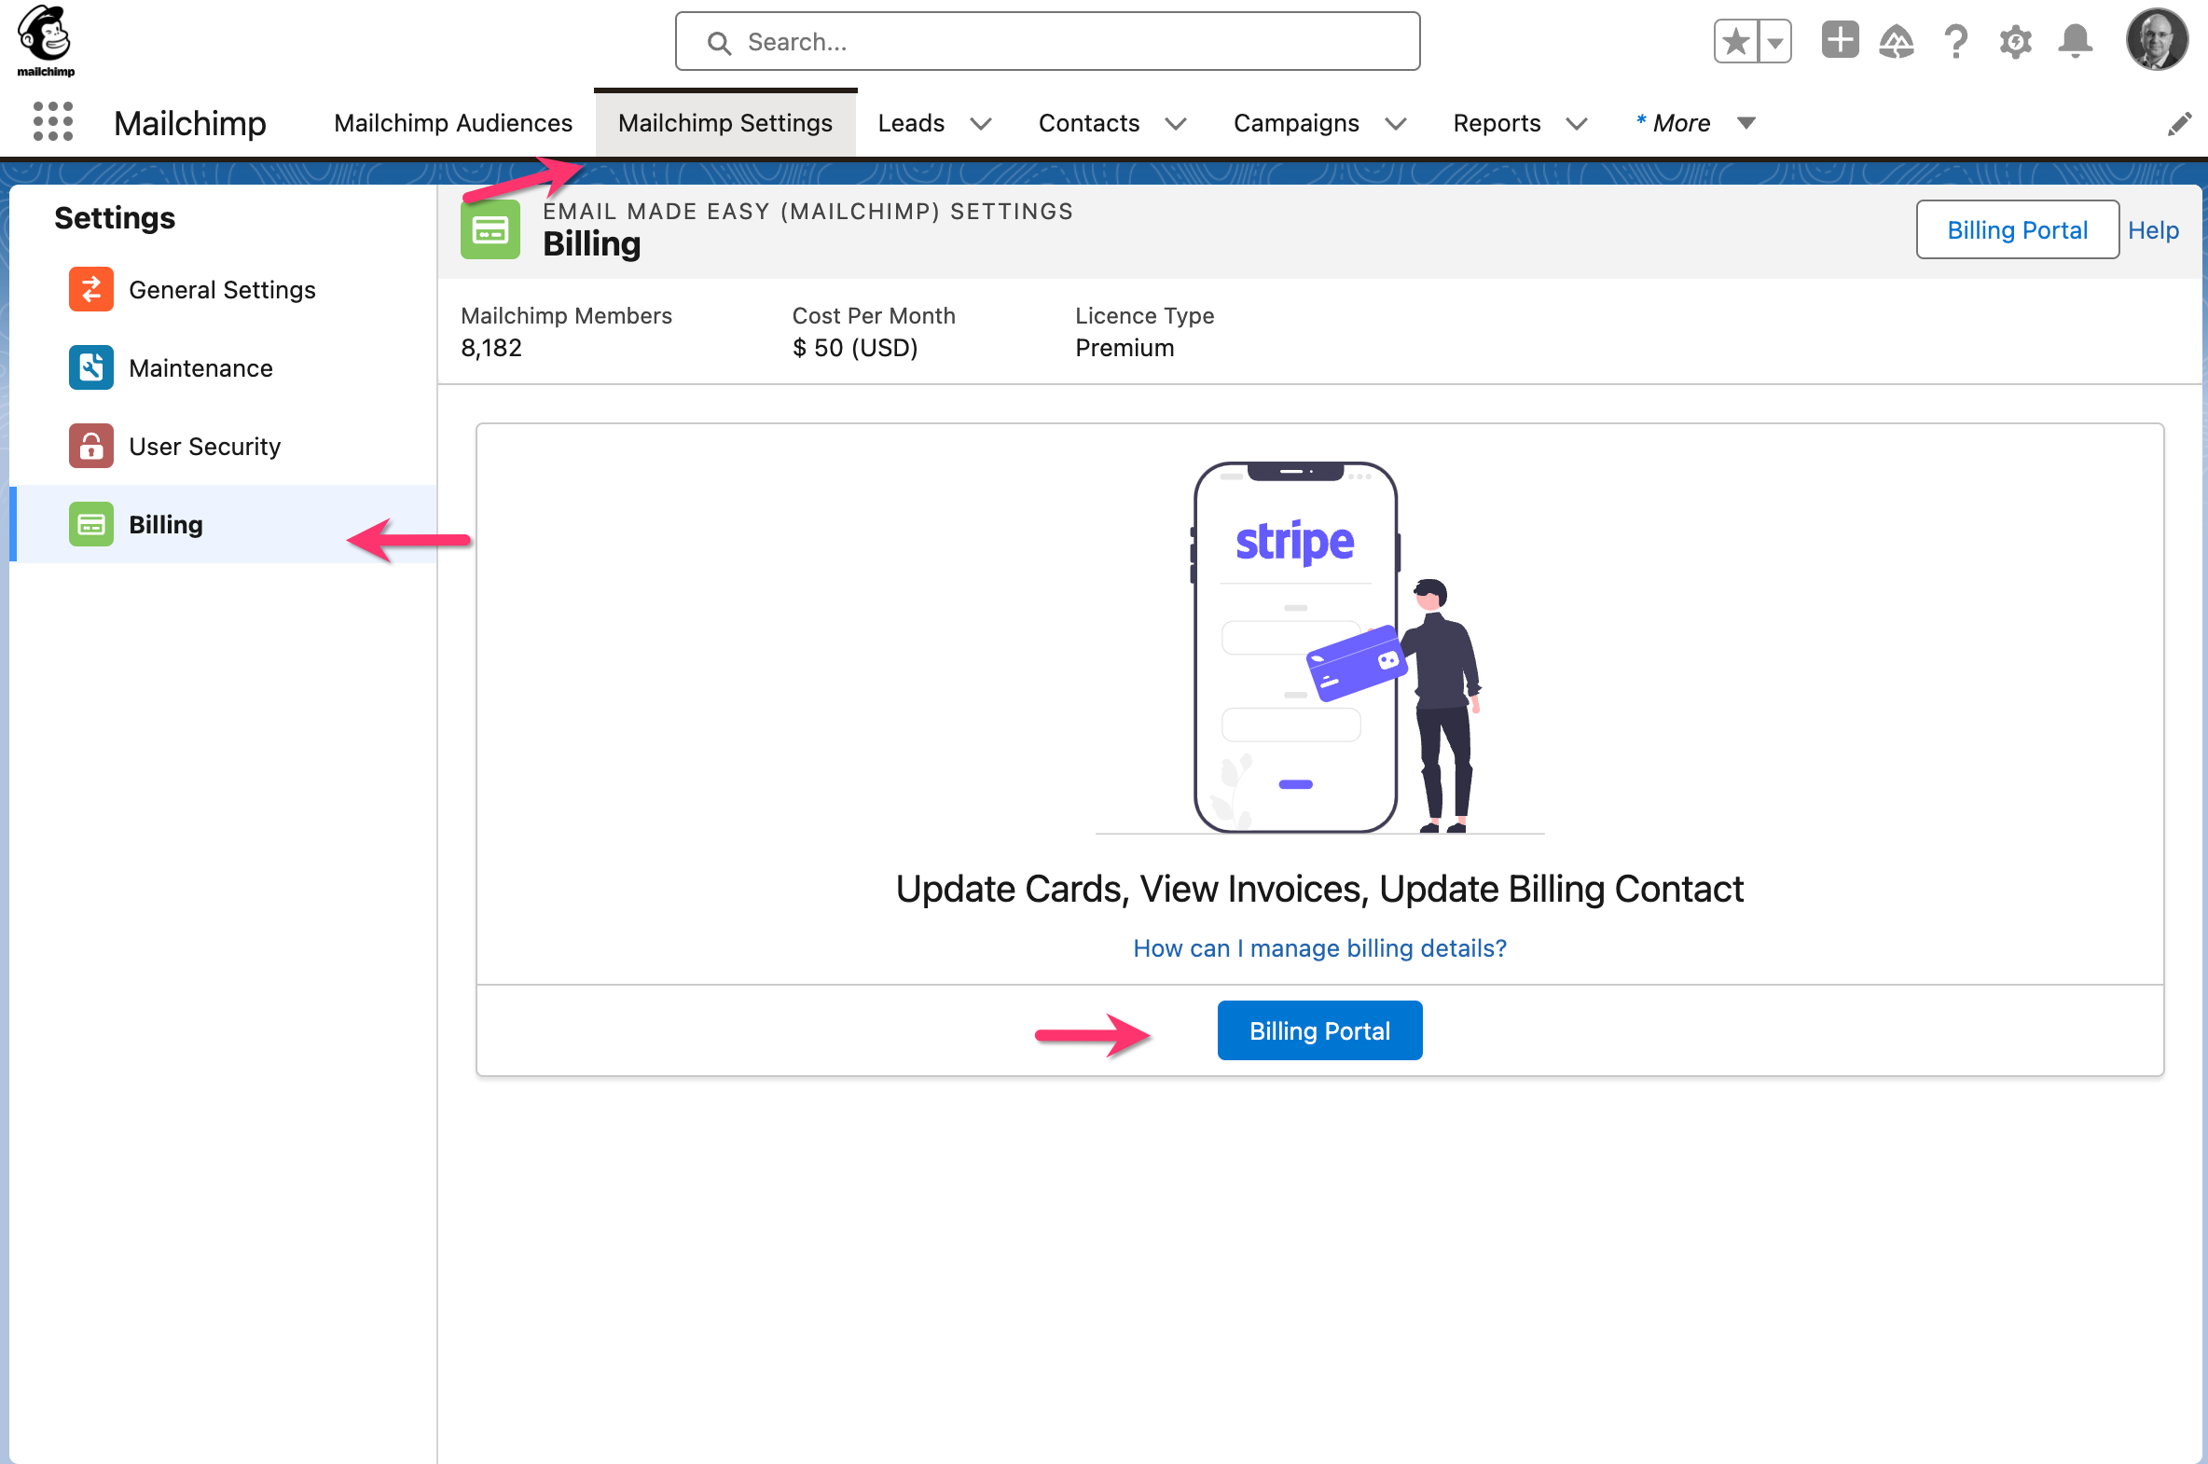The image size is (2208, 1464).
Task: Open the Trailhead guidance icon
Action: click(1897, 42)
